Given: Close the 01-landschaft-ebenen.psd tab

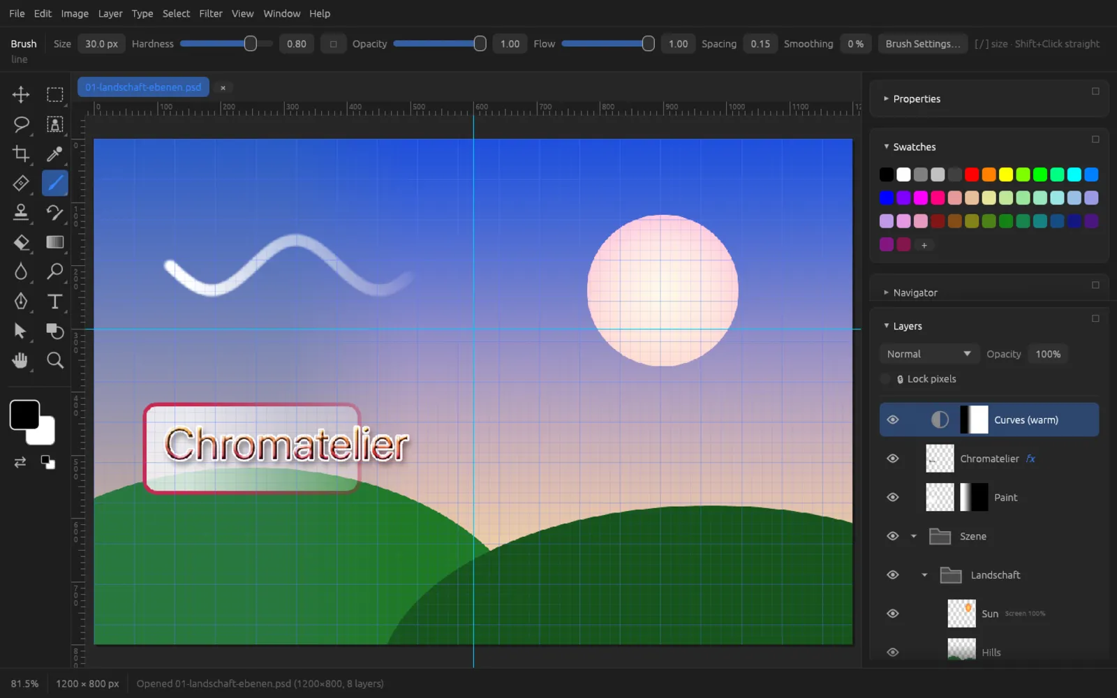Looking at the screenshot, I should point(223,88).
